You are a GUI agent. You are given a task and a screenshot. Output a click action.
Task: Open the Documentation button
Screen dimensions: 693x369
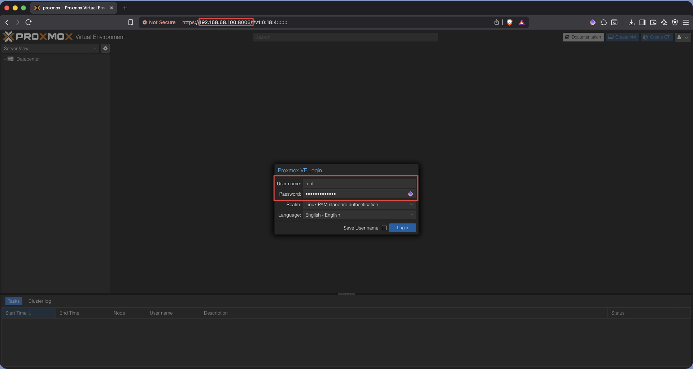pos(583,37)
